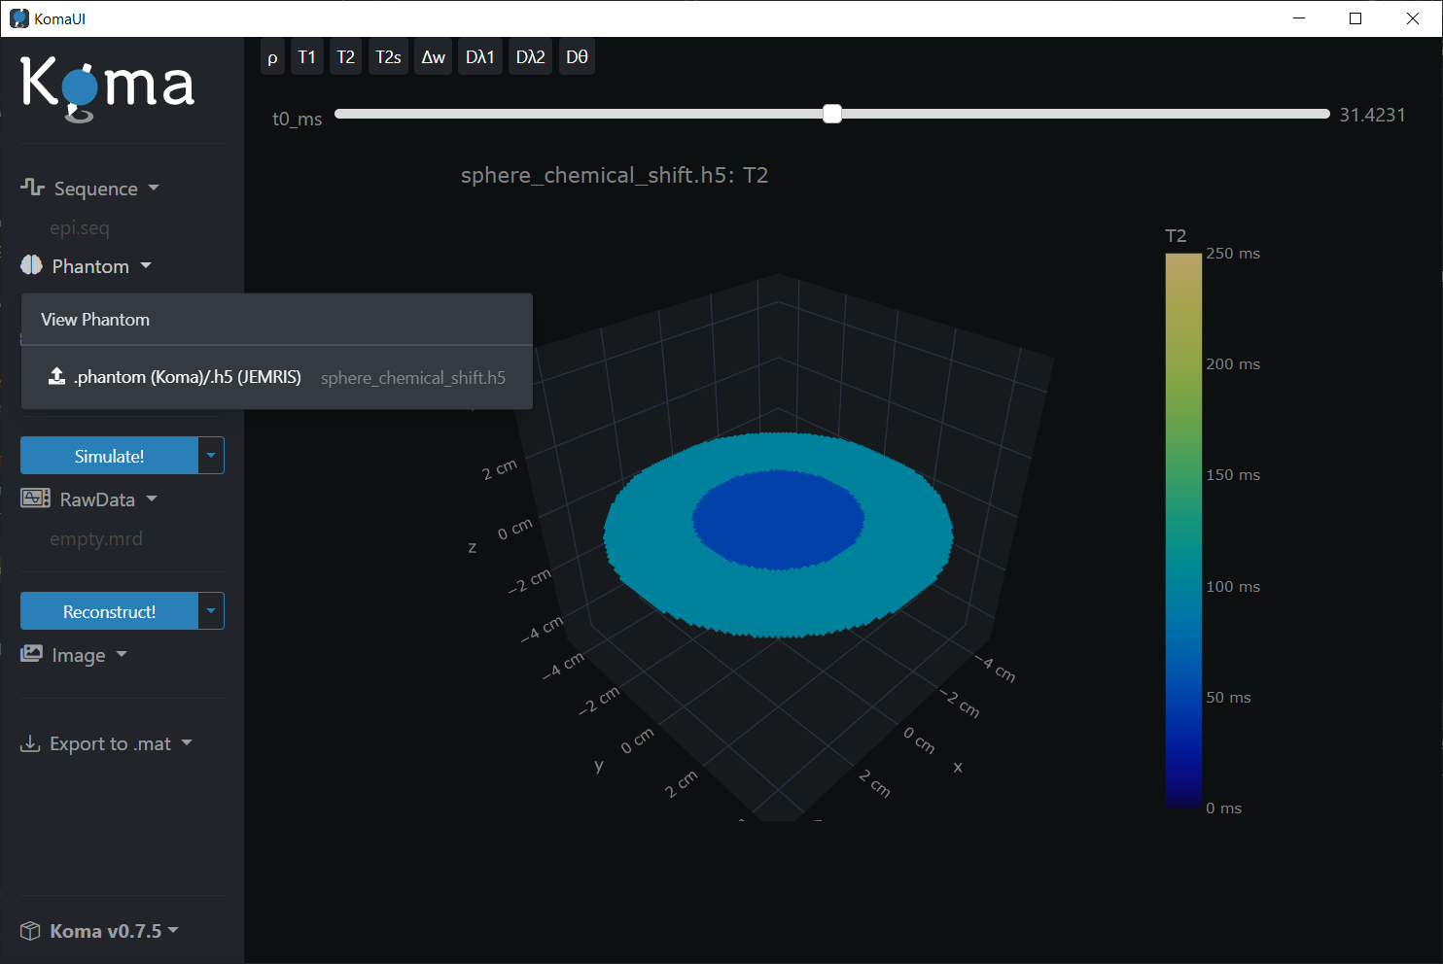The height and width of the screenshot is (964, 1443).
Task: Switch the phantom plot to T1
Action: tap(306, 57)
